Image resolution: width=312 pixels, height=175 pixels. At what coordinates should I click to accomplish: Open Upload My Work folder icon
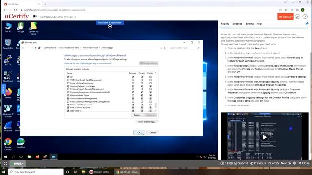pos(34,28)
